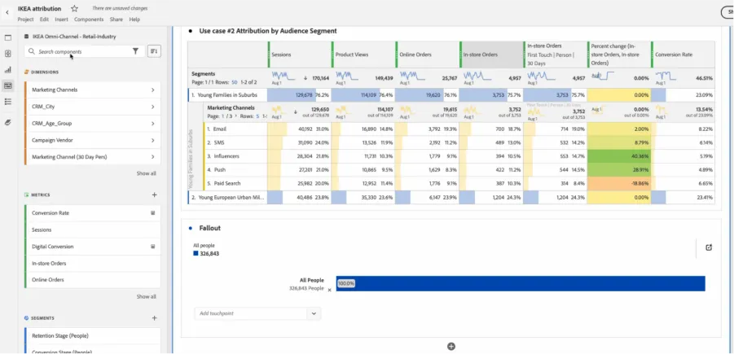This screenshot has height=354, width=734.
Task: Click the calculator icon on Digital Conversion metric
Action: 152,247
